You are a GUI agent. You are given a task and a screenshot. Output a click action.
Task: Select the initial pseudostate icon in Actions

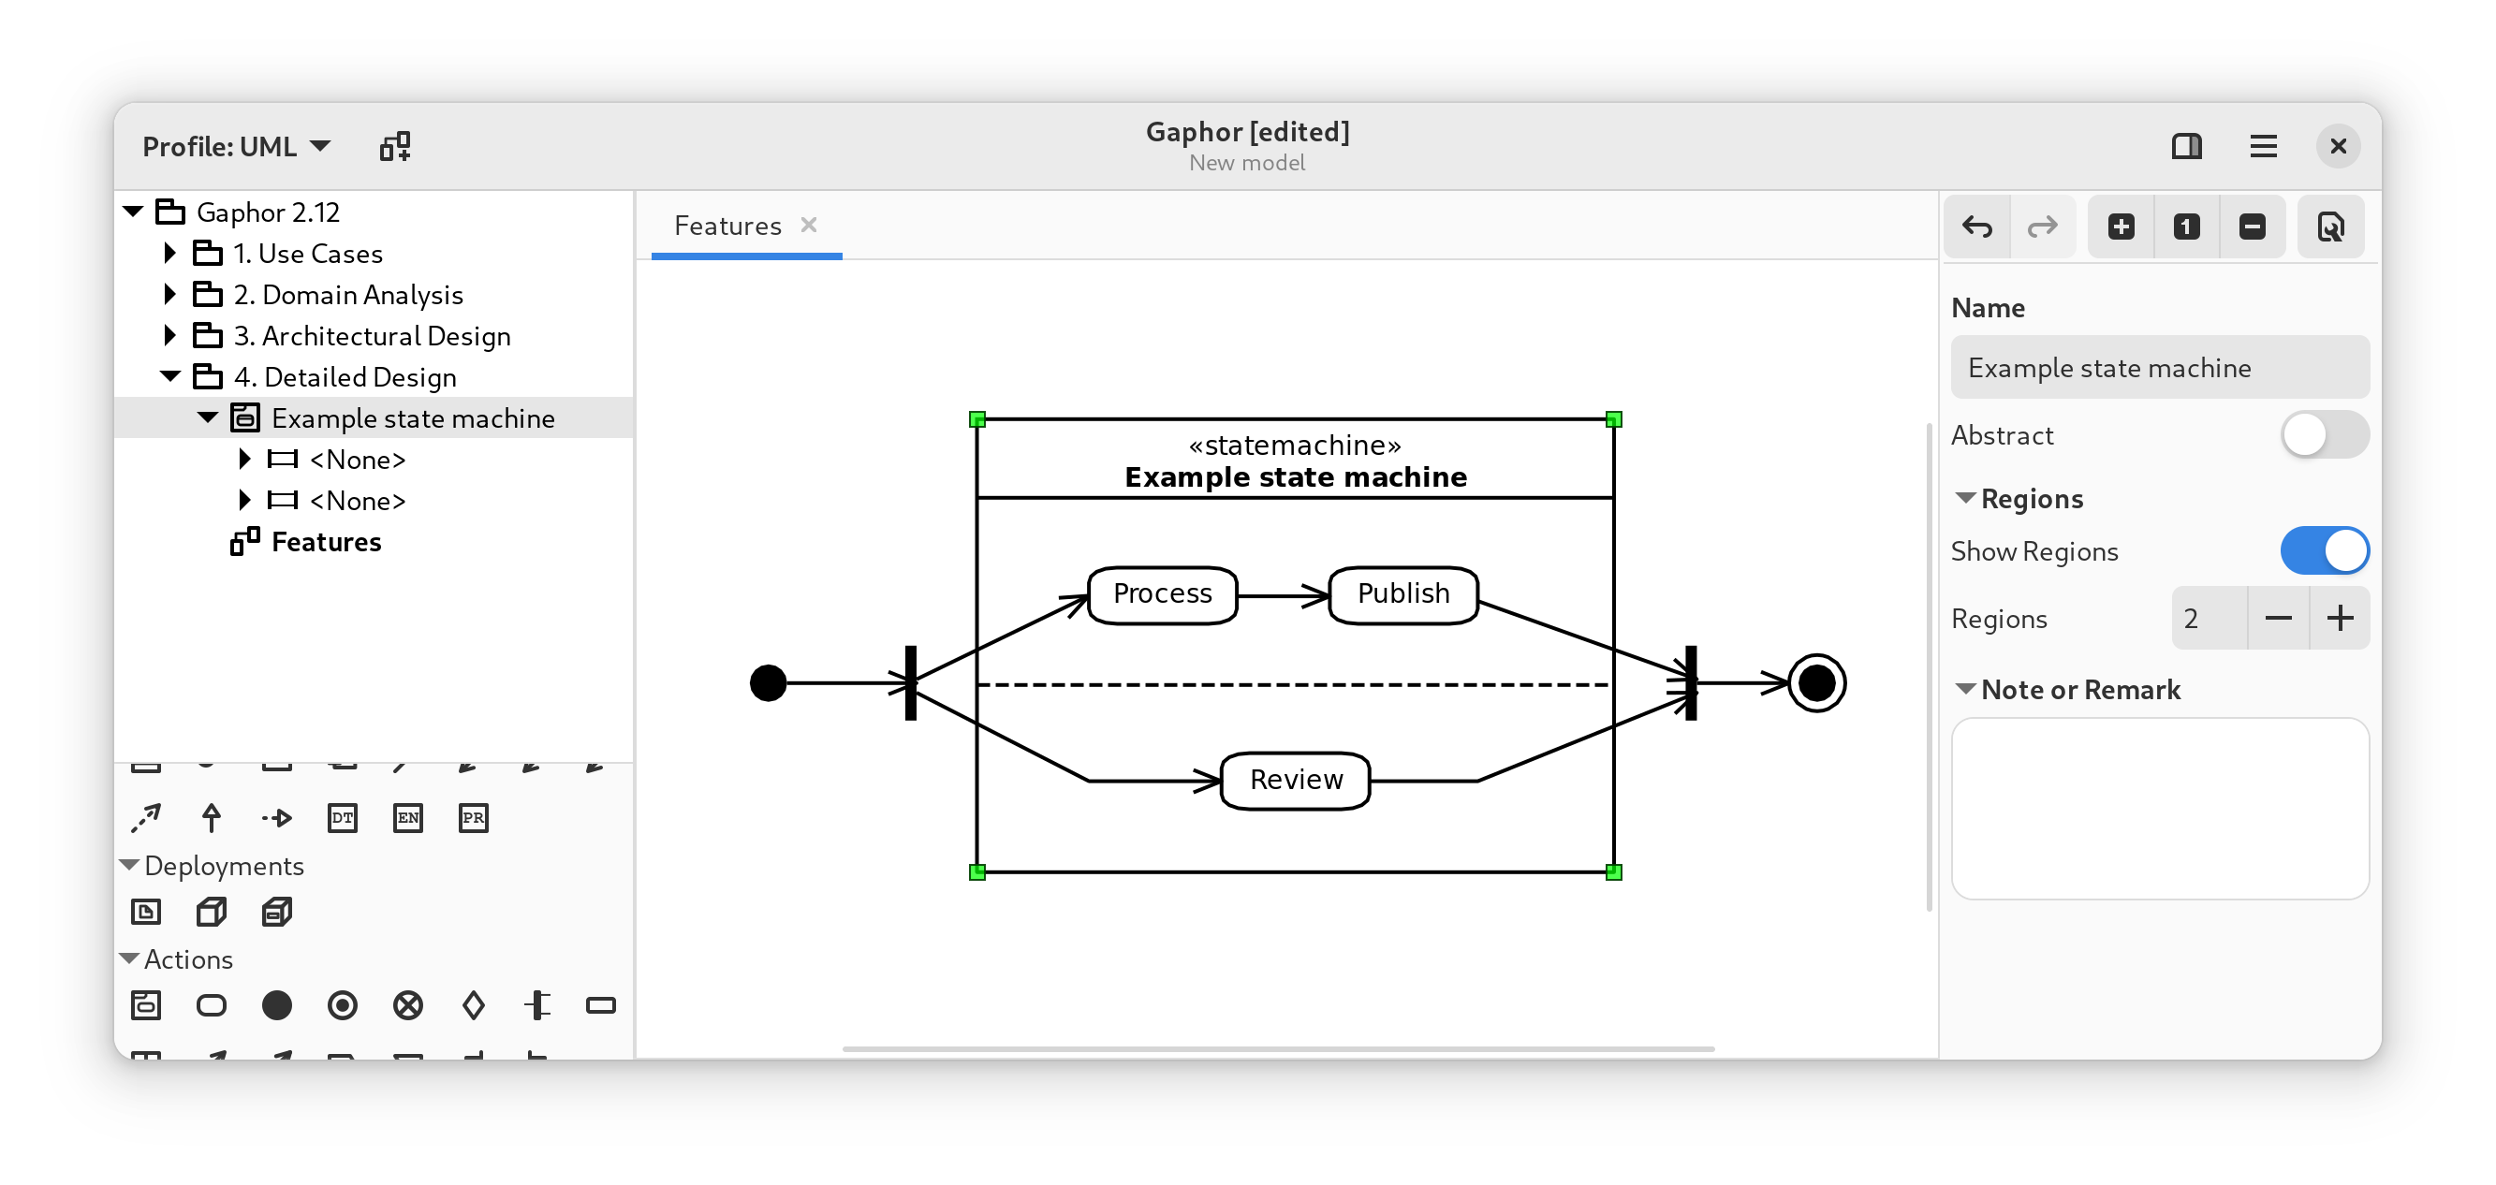[275, 1005]
